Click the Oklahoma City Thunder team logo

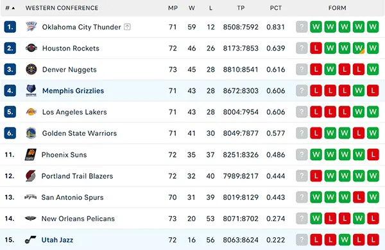point(31,27)
